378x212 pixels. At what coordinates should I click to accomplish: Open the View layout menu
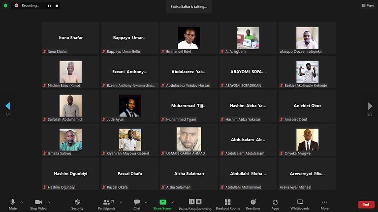click(367, 5)
